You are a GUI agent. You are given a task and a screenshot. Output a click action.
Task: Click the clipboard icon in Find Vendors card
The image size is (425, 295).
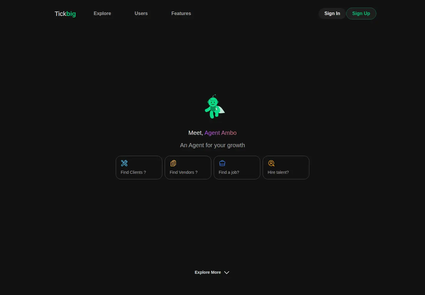pos(173,163)
